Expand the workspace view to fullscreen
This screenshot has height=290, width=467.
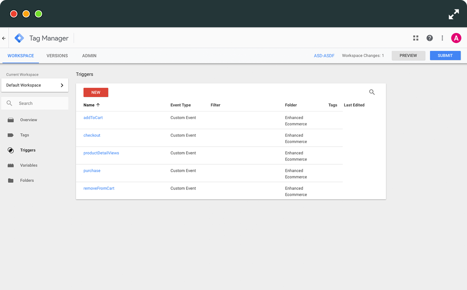454,14
